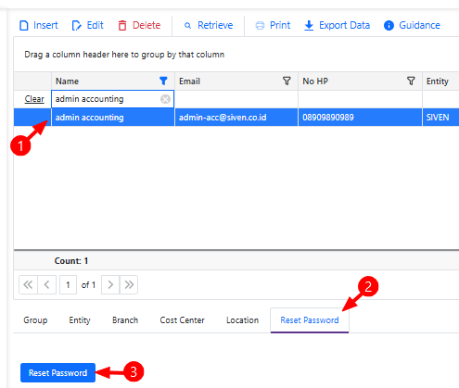Click the Clear filter link
This screenshot has width=459, height=388.
tap(34, 99)
